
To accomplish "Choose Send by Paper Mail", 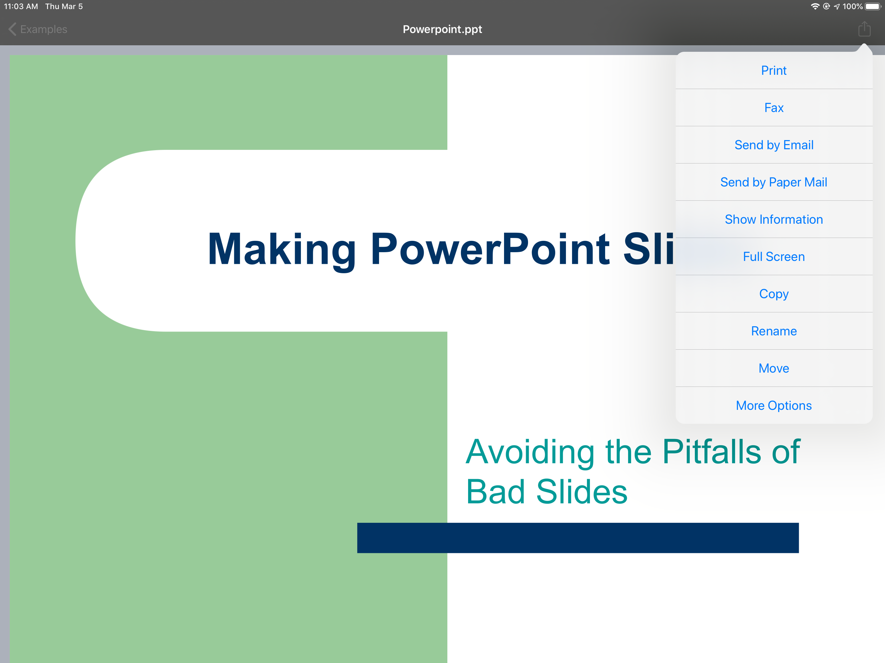I will pos(773,182).
